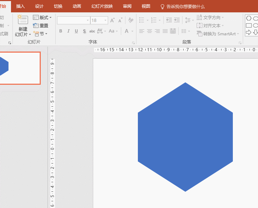
Task: Toggle Underline text formatting
Action: pos(76,31)
